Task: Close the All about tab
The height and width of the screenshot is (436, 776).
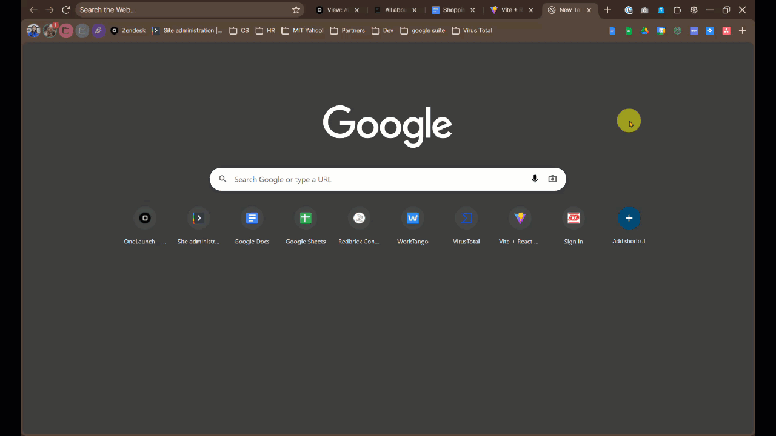Action: coord(415,10)
